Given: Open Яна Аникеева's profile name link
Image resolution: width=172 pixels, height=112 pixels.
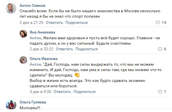Looking at the screenshot, I should pos(42,32).
